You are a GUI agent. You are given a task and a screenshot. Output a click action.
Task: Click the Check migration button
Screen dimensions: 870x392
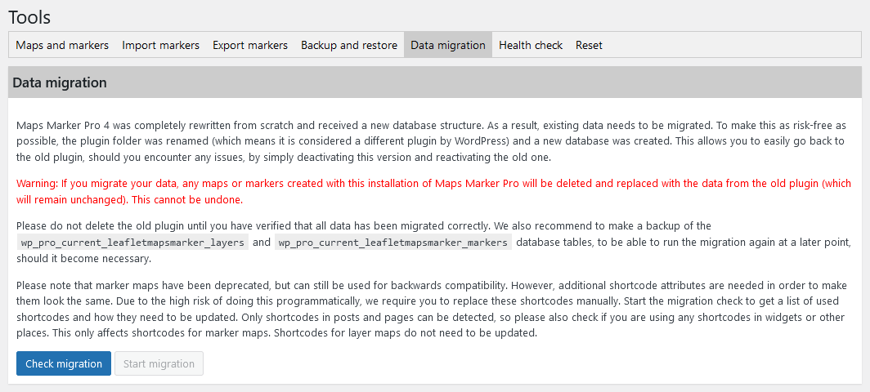point(64,363)
